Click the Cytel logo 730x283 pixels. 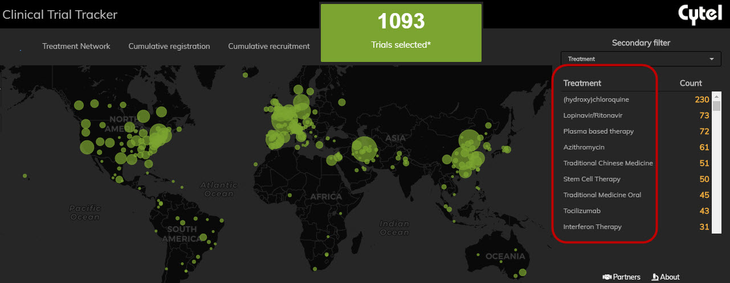[x=699, y=15]
